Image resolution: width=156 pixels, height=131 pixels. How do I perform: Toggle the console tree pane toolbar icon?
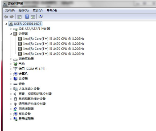coord(20,17)
